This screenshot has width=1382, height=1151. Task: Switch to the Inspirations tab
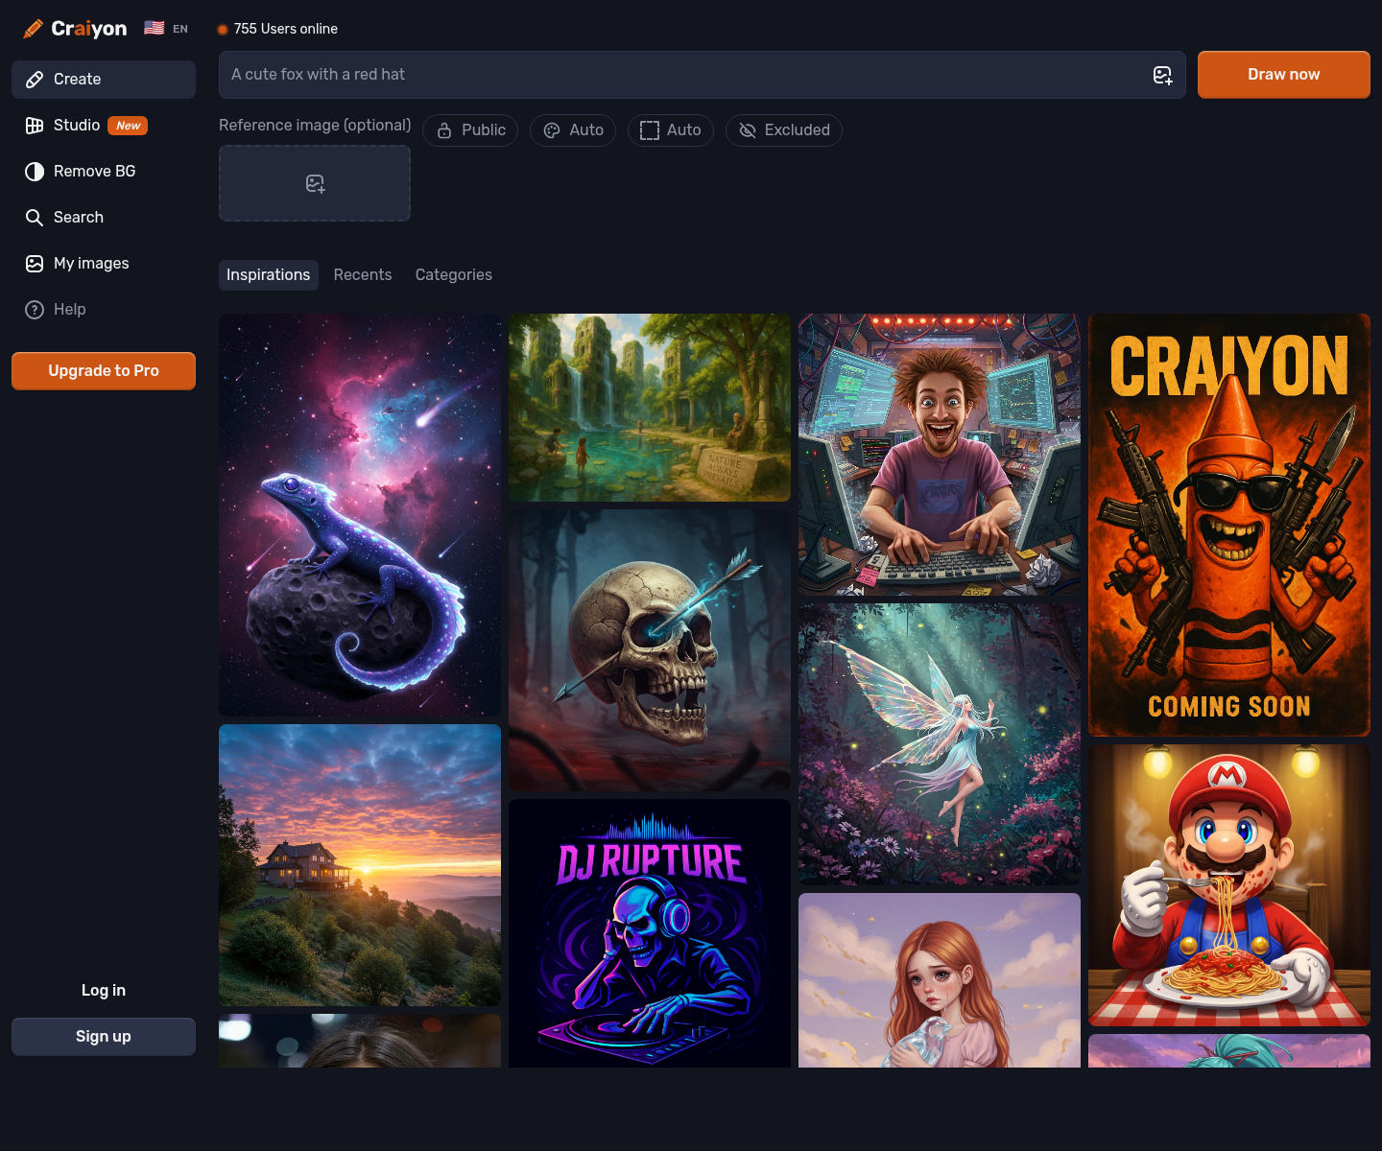269,275
